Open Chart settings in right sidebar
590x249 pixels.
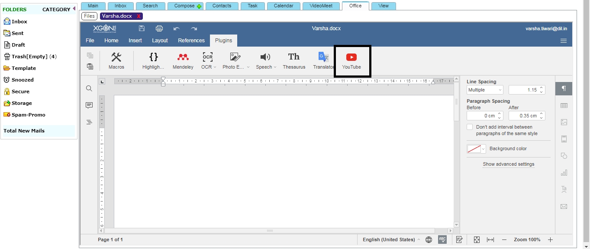click(564, 173)
